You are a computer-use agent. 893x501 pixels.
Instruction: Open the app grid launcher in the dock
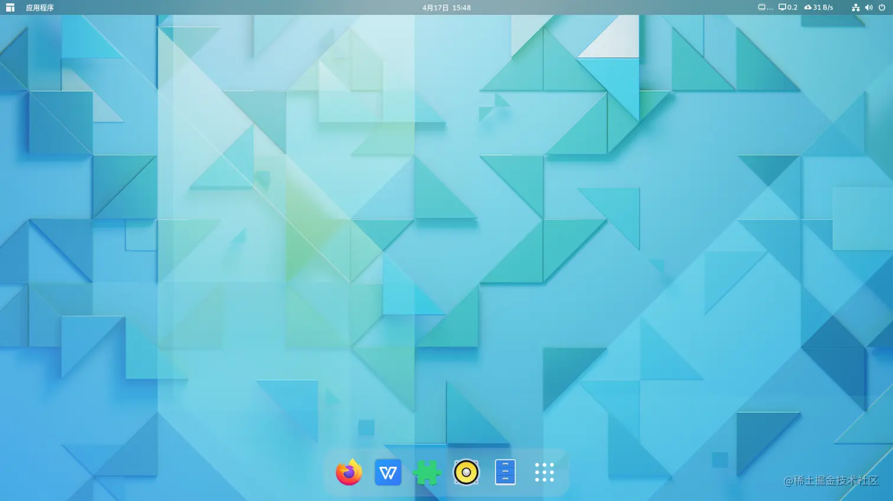(543, 471)
